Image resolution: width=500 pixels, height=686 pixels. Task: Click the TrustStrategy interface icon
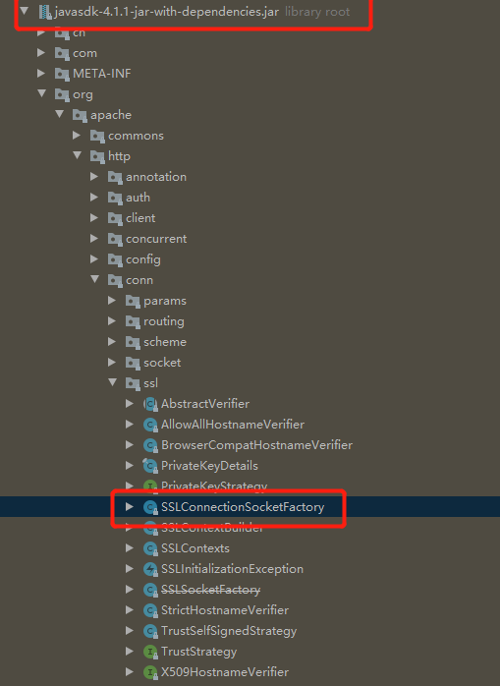[150, 652]
